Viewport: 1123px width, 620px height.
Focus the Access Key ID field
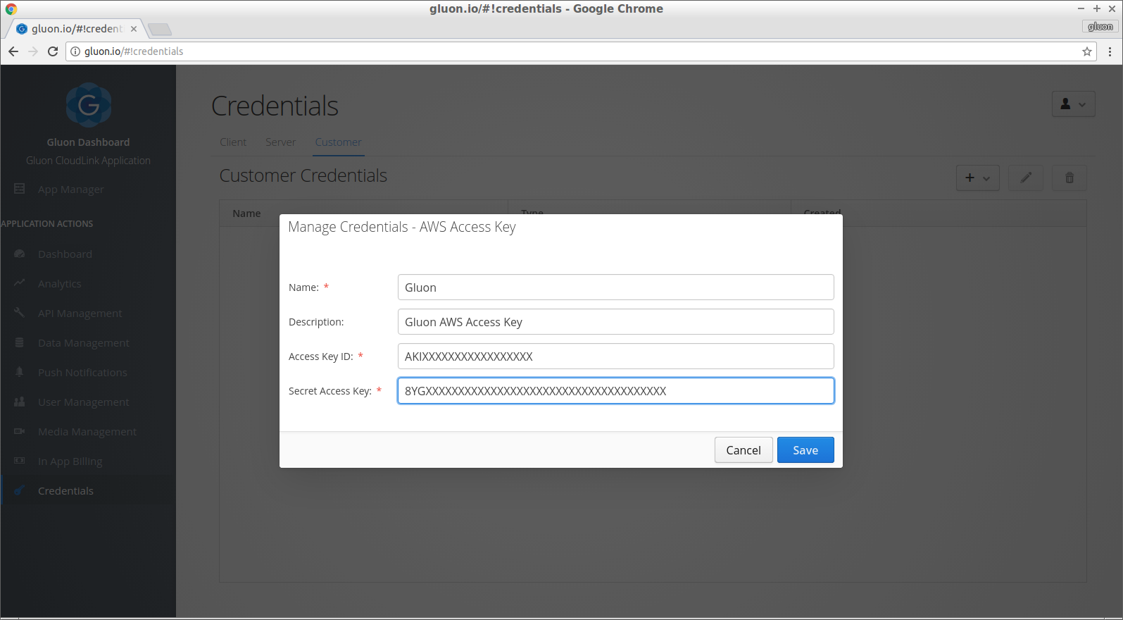click(x=615, y=356)
